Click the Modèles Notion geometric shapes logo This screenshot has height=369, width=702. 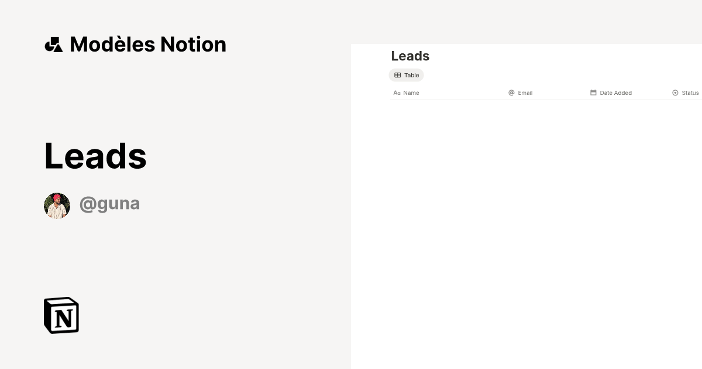pyautogui.click(x=54, y=44)
